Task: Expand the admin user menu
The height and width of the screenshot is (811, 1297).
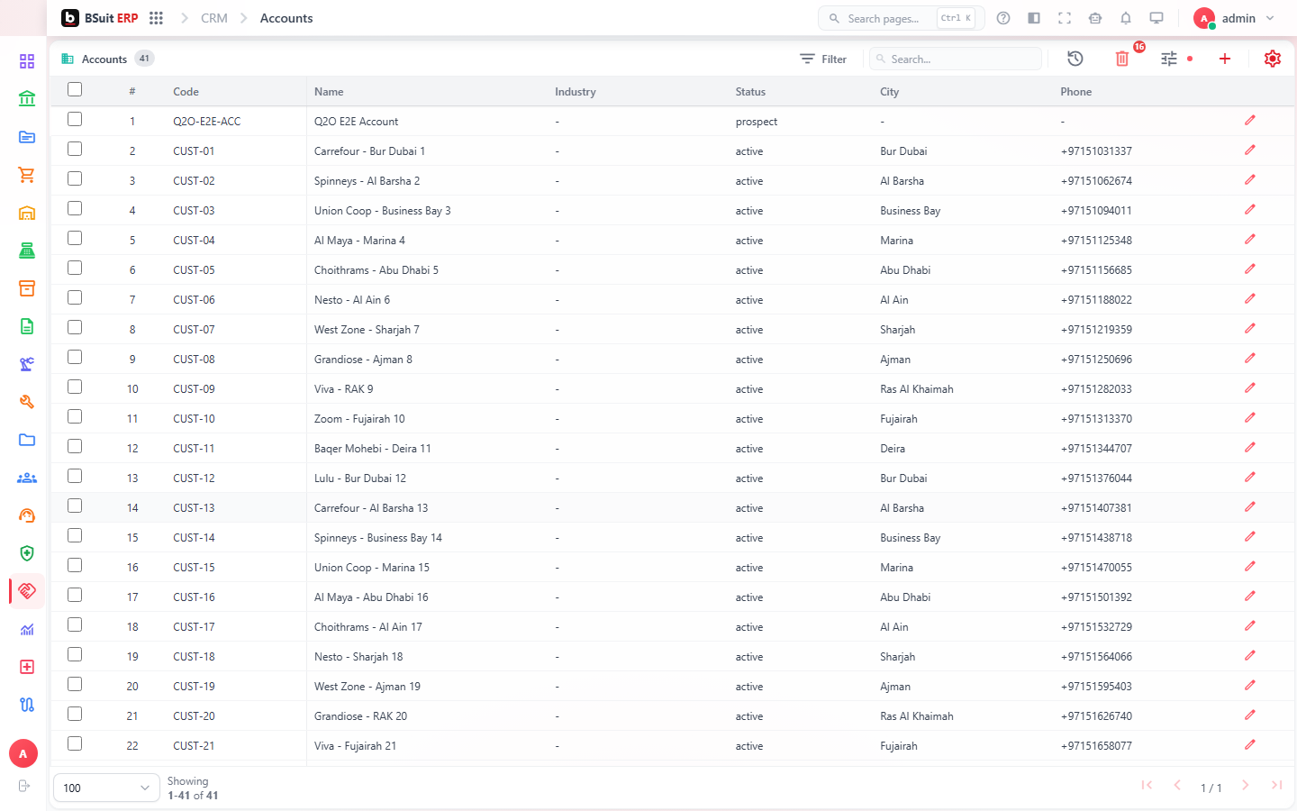Action: coord(1234,18)
